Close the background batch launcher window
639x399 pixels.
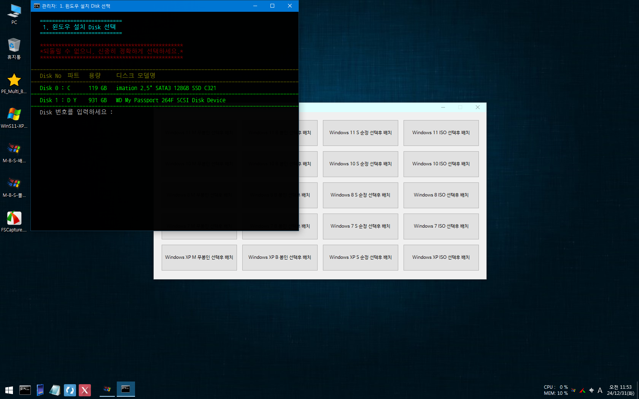[x=478, y=108]
